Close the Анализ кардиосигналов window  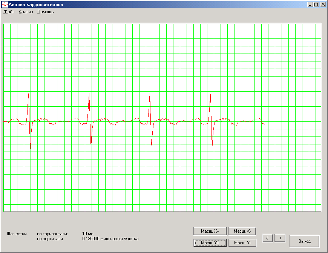coord(323,5)
